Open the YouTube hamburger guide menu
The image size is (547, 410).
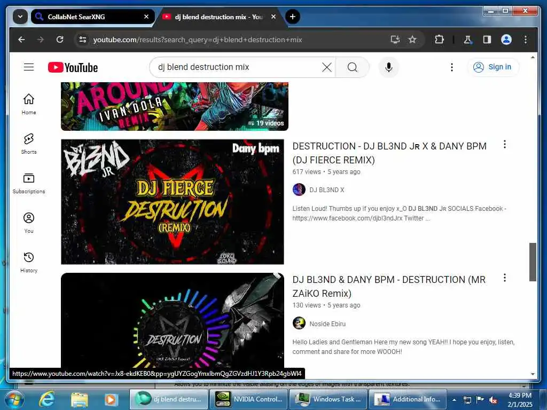(x=29, y=67)
